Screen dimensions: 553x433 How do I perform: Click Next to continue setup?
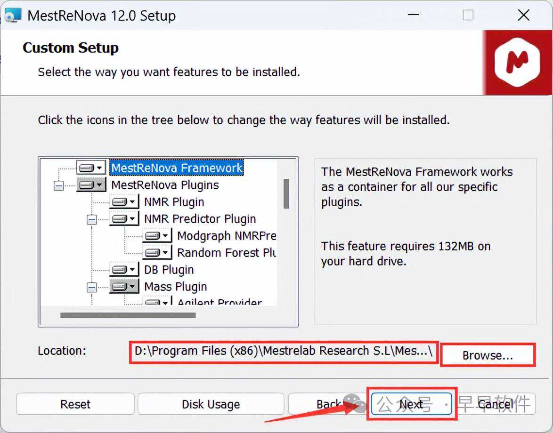[x=411, y=404]
